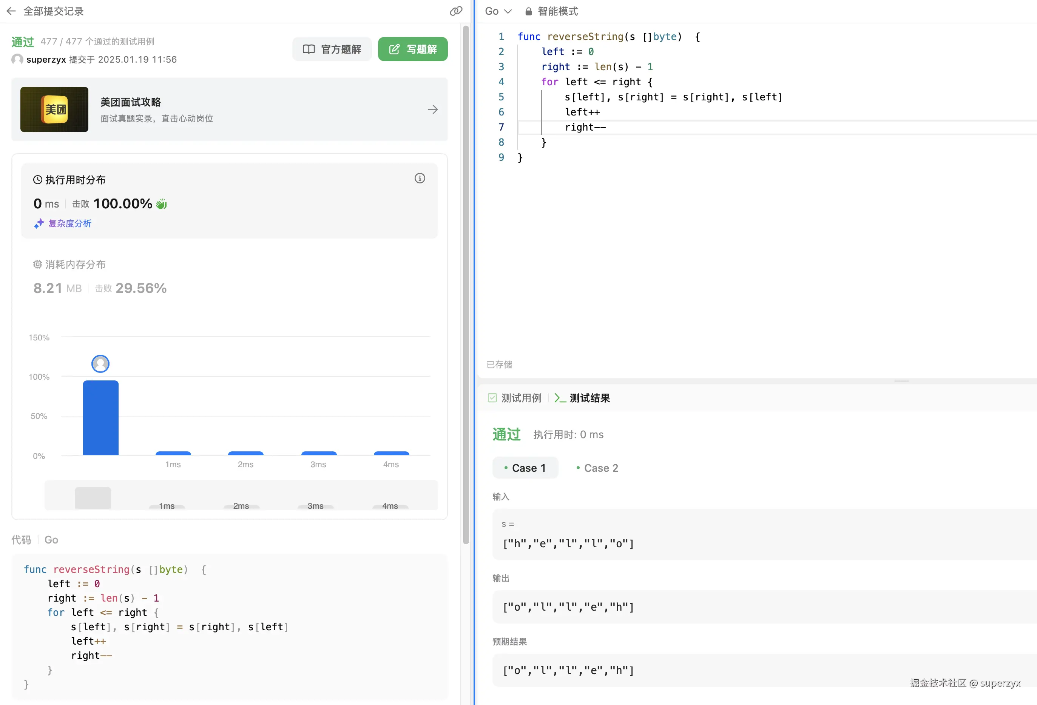Open the 复杂度分析 link
The width and height of the screenshot is (1037, 705).
click(x=69, y=223)
